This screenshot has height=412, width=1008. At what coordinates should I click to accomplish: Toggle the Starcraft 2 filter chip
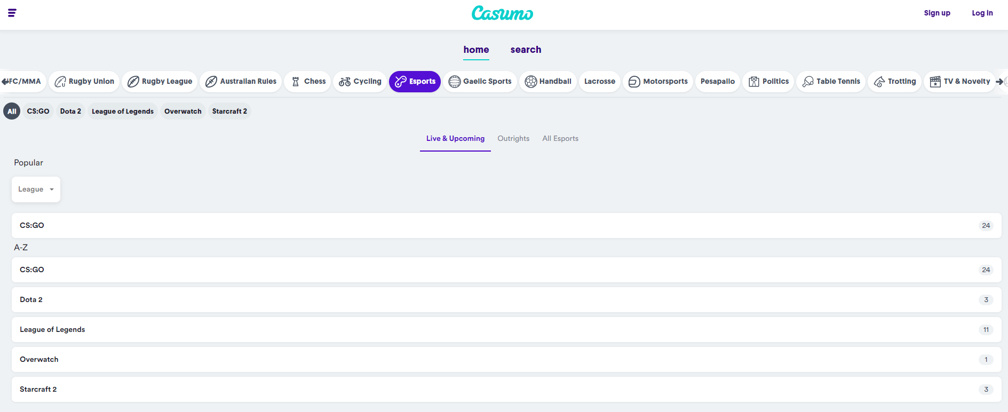coord(229,111)
